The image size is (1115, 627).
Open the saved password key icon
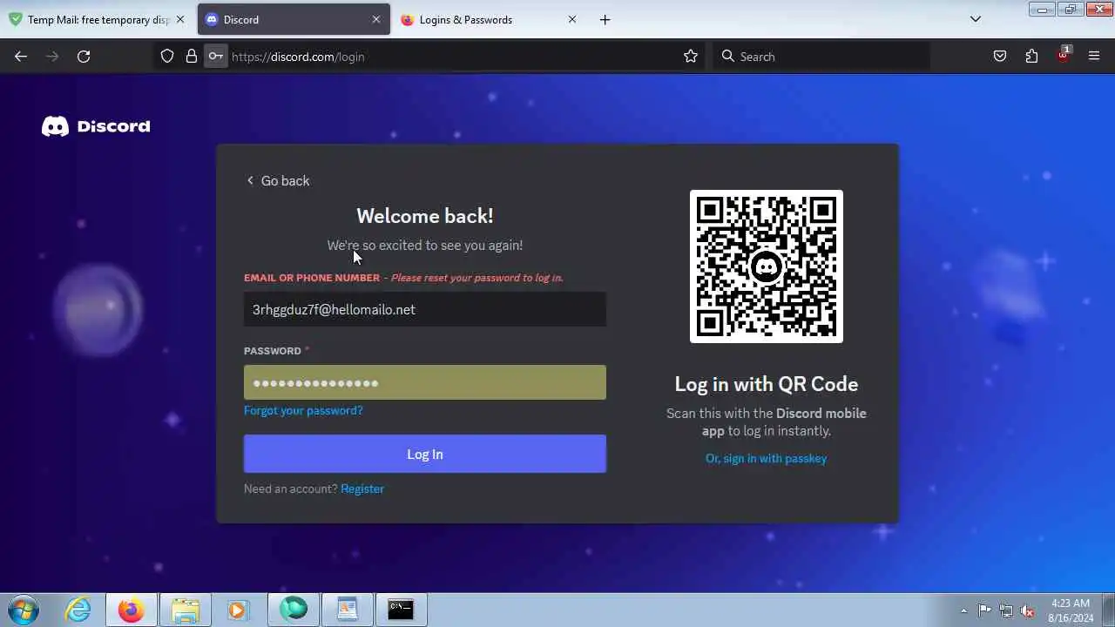[x=215, y=57]
